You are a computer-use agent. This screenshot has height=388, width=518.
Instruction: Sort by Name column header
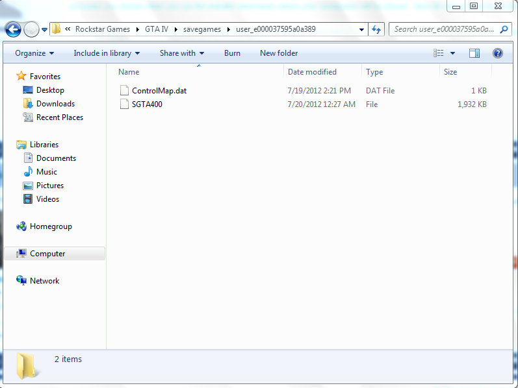[x=129, y=72]
